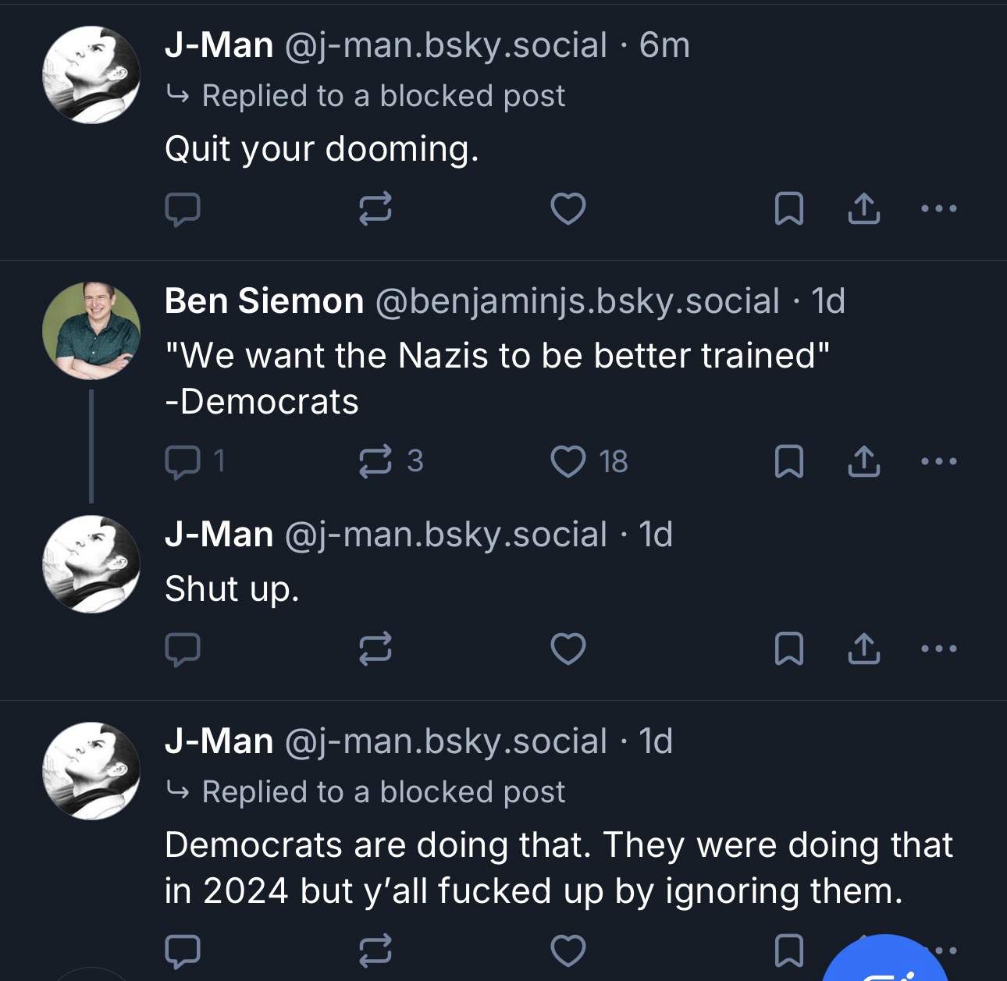Bookmark the "Quit your dooming." post

[788, 209]
